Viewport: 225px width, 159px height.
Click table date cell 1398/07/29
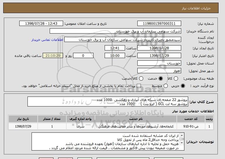coord(23,126)
